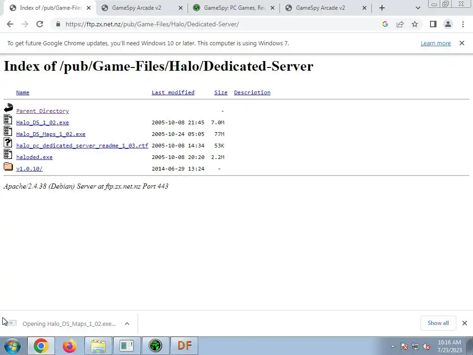Click the binary icon beside Halo_DS_Maps_1_02.exe
The image size is (473, 355).
tap(8, 131)
